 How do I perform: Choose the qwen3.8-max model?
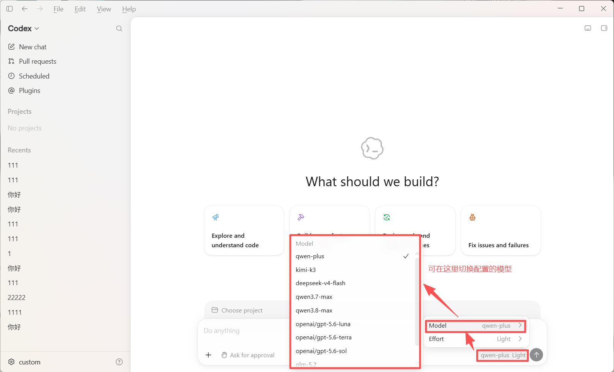coord(353,311)
